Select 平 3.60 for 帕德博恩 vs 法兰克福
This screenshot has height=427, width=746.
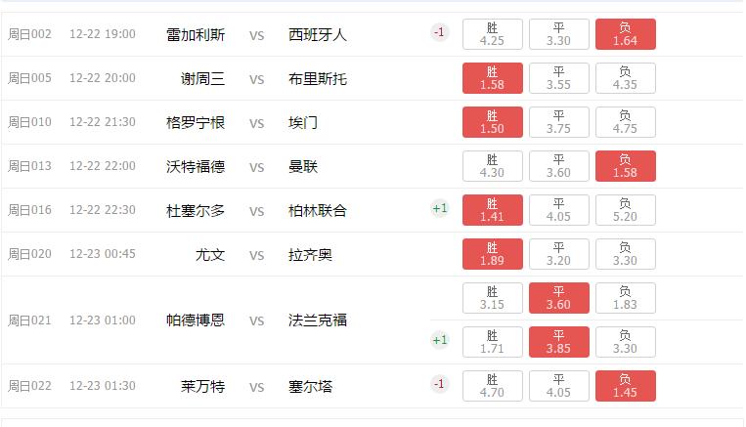(558, 298)
